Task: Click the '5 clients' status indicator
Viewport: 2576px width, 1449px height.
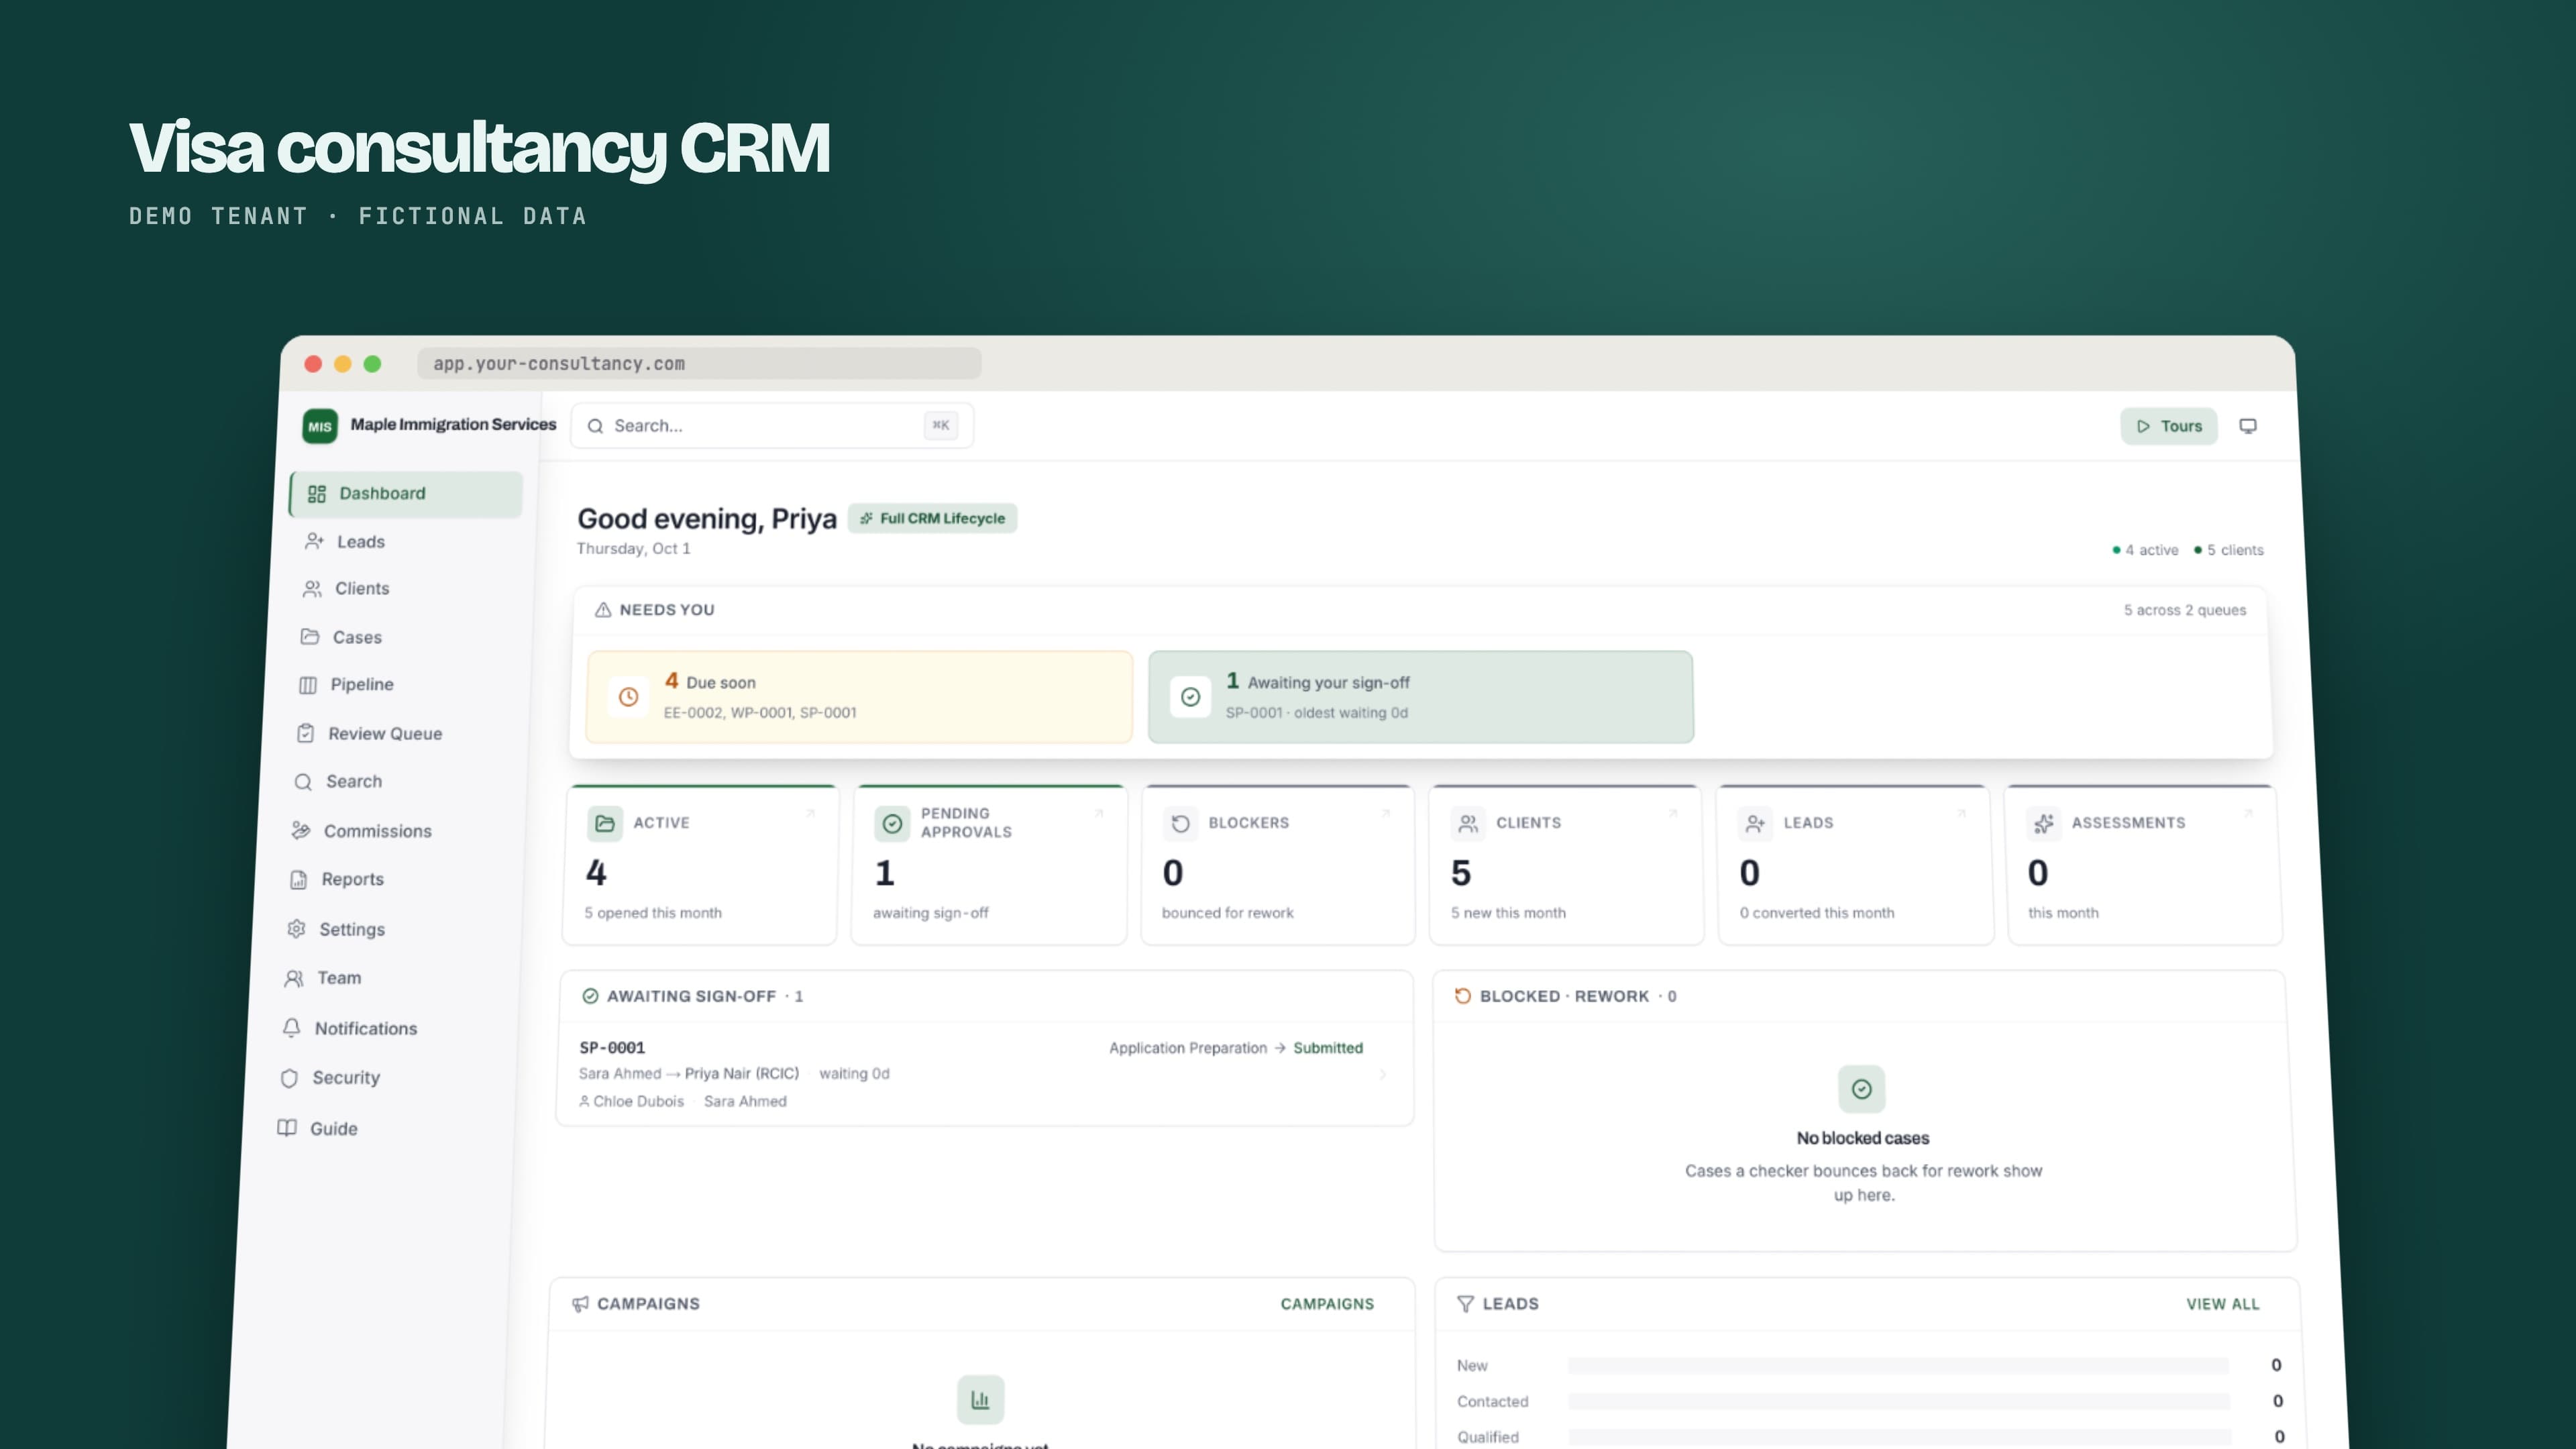Action: pyautogui.click(x=2228, y=550)
